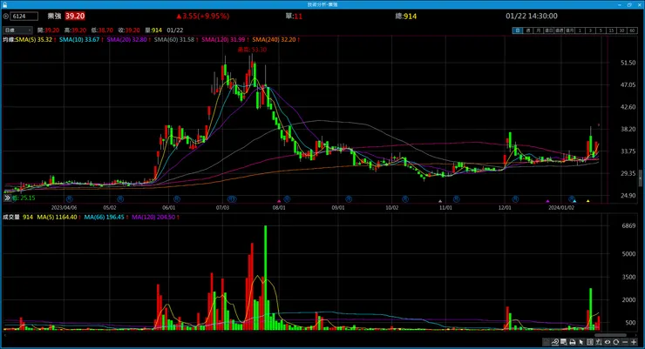Select the 15-minute timeframe button

611,30
